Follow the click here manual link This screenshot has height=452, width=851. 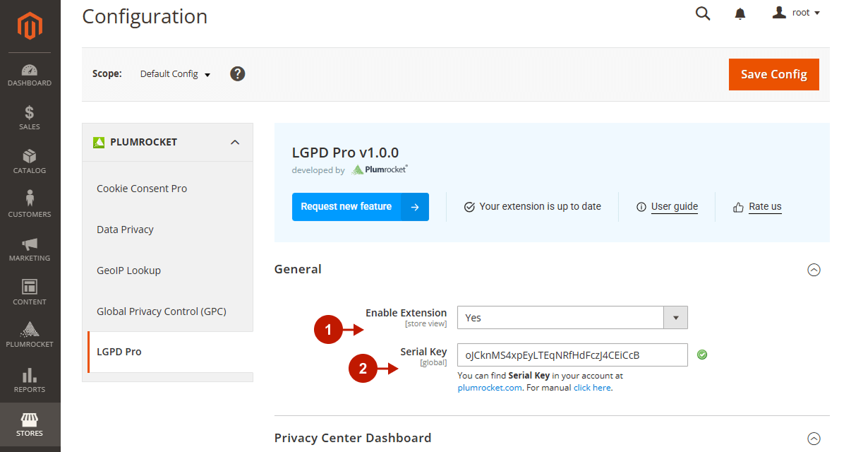click(x=592, y=388)
